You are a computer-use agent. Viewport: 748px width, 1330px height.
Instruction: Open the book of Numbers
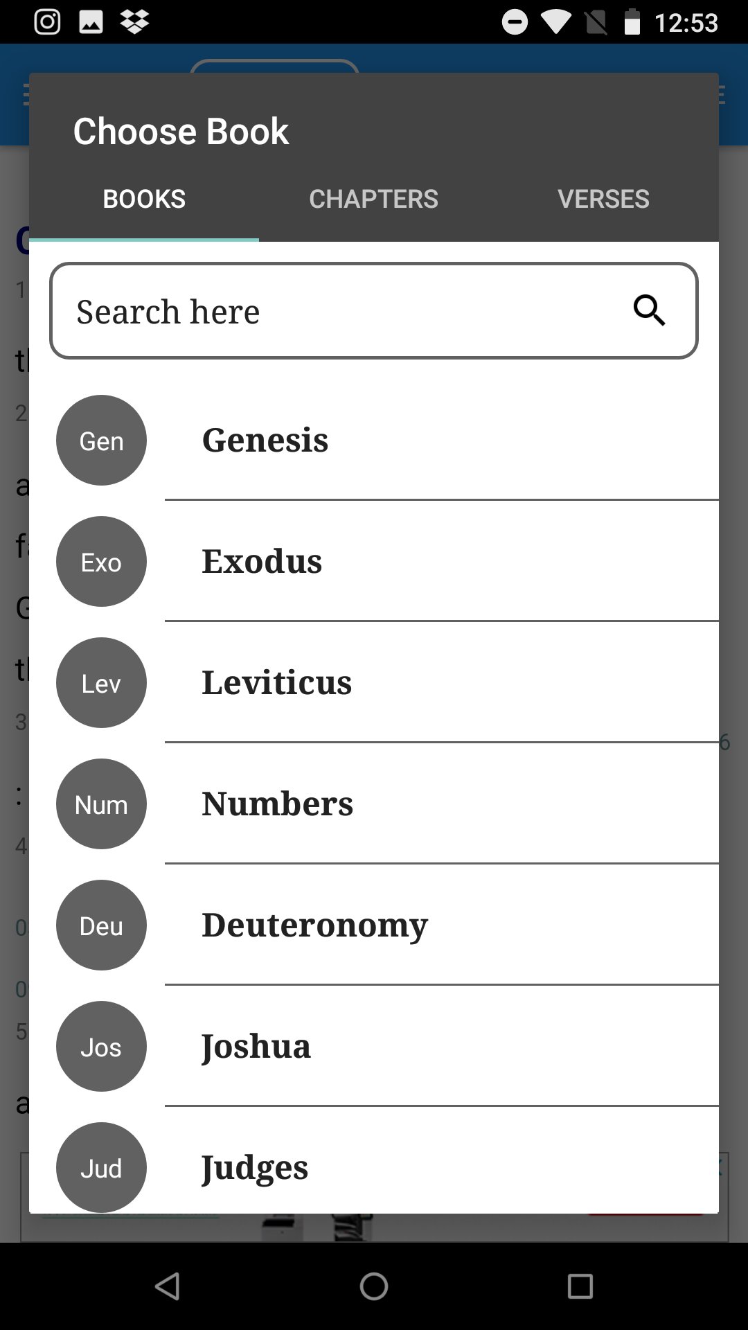(277, 804)
